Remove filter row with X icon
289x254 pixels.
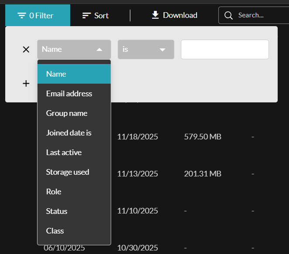pos(26,49)
